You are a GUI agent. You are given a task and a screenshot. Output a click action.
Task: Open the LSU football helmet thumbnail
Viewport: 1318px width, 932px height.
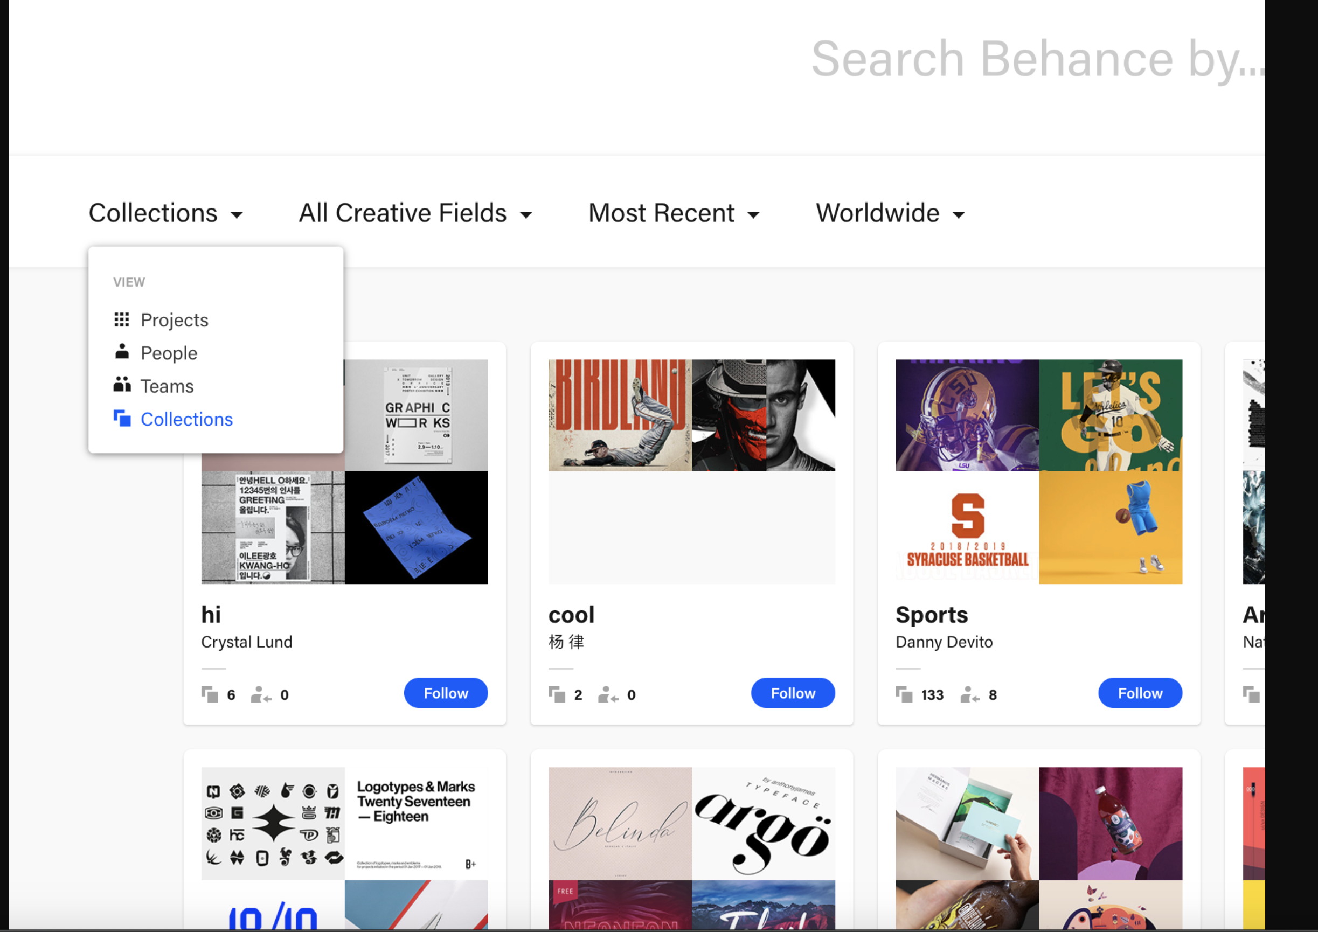coord(967,415)
